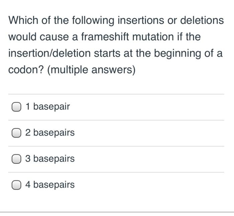Click the word 'frameshift' in the question
The height and width of the screenshot is (216, 234).
point(105,37)
